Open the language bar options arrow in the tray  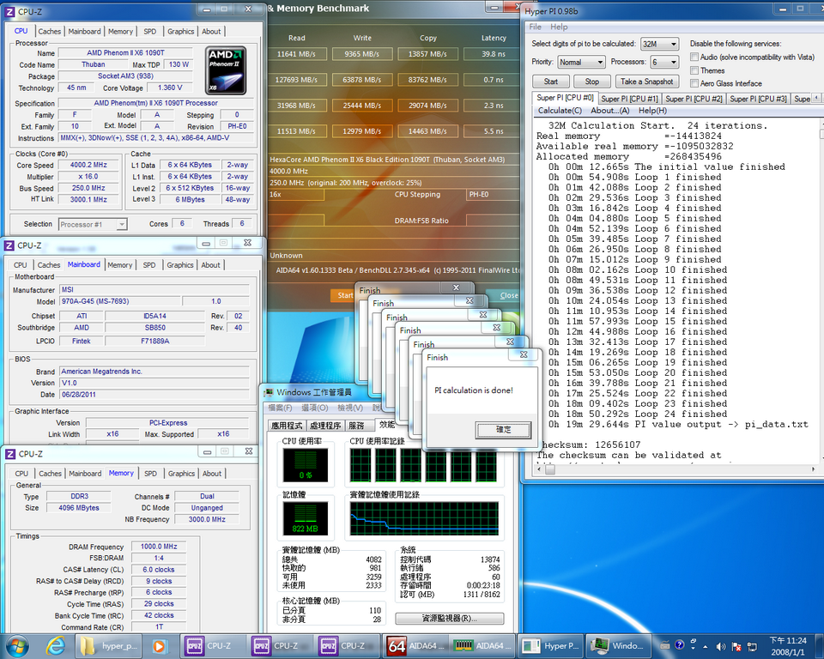(x=694, y=650)
